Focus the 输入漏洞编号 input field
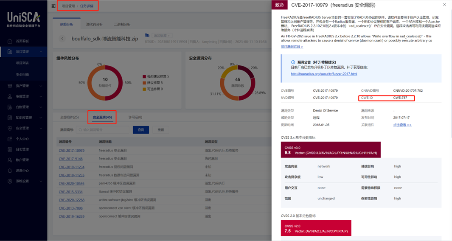Viewport: 452px width, 241px height. coord(103,130)
